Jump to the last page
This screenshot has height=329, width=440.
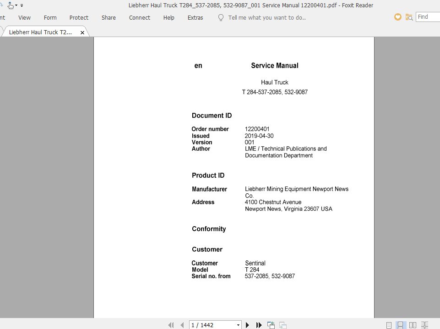tap(259, 325)
